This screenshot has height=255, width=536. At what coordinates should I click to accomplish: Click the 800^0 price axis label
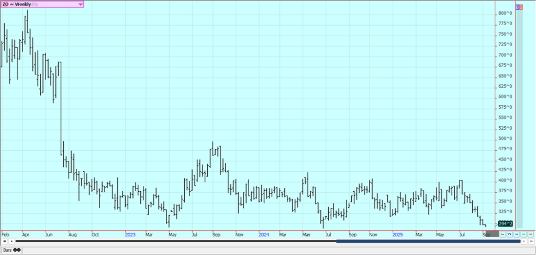(505, 13)
